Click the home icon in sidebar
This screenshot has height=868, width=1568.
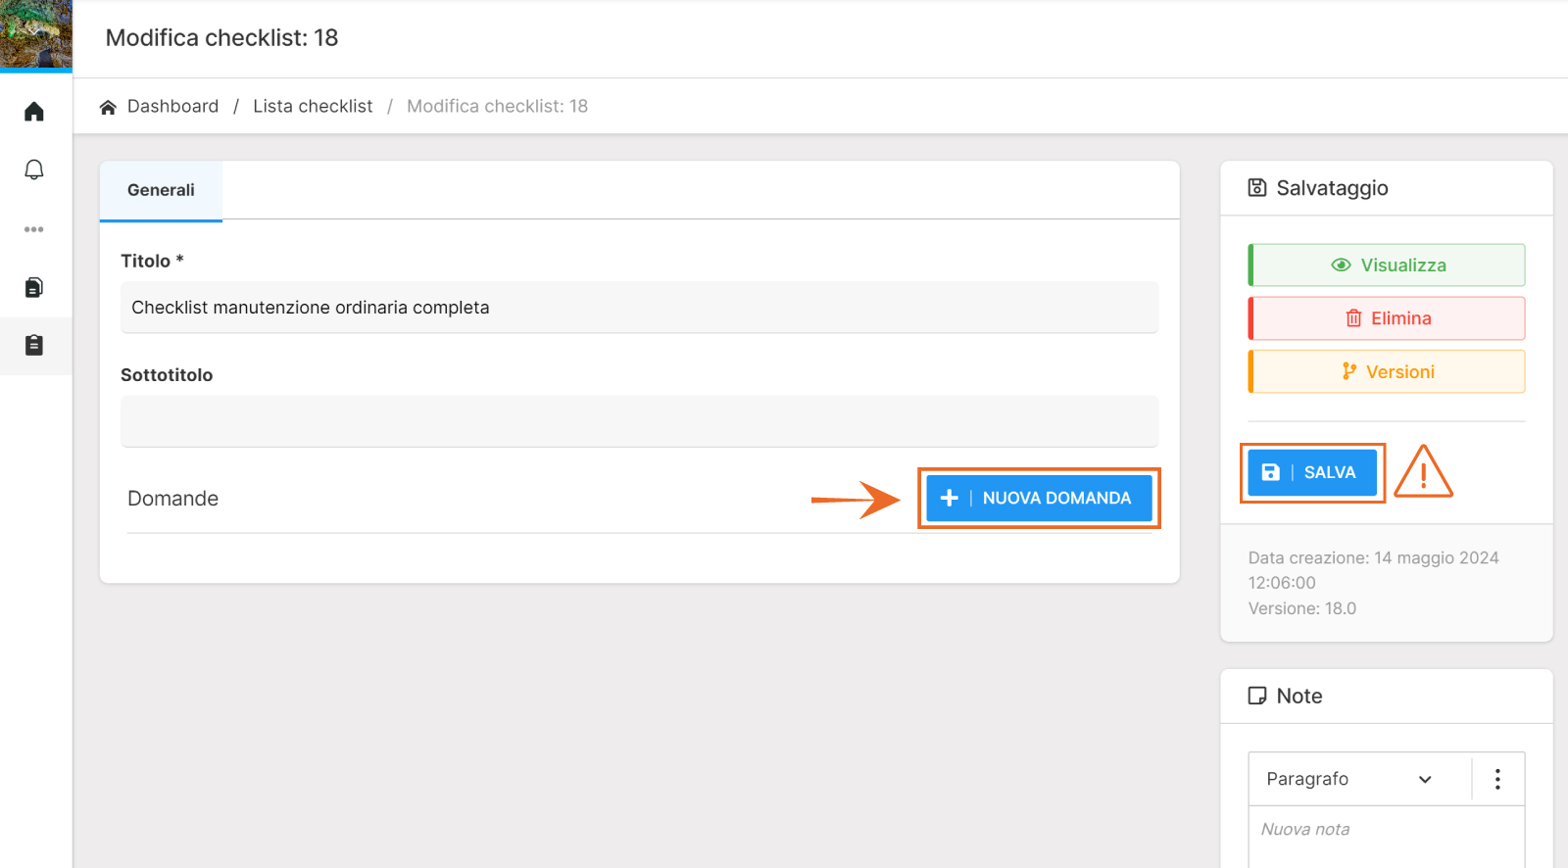click(x=34, y=112)
